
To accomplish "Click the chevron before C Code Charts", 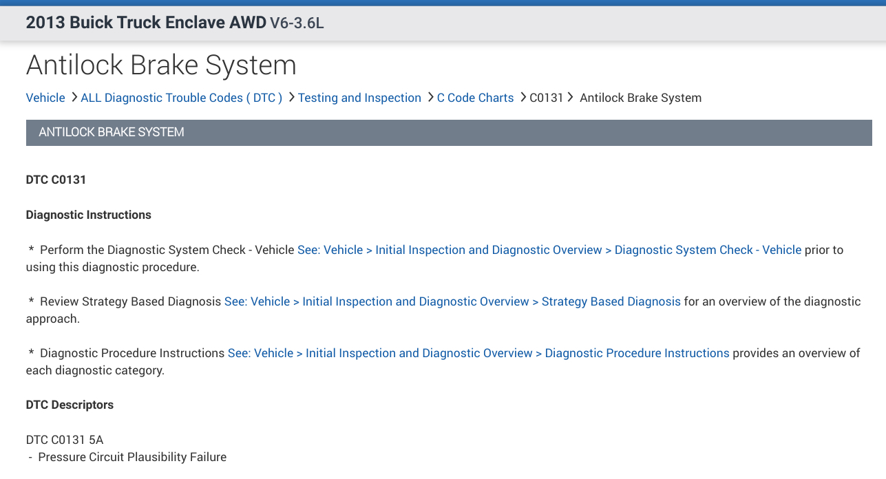I will point(430,97).
